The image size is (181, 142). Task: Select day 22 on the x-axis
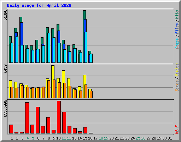pos(122,138)
